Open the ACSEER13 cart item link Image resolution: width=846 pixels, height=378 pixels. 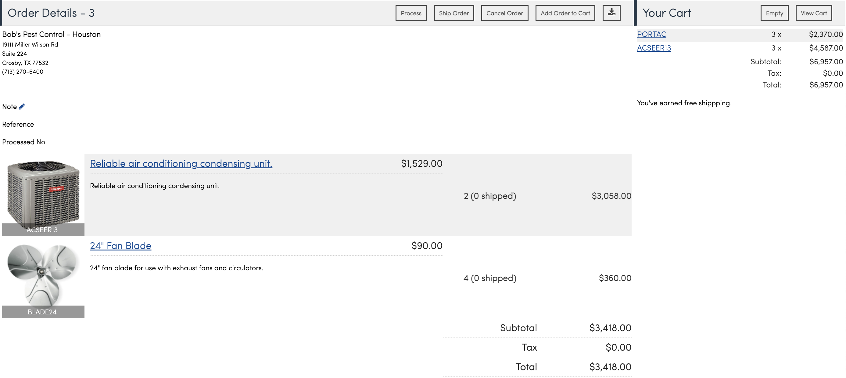click(654, 48)
